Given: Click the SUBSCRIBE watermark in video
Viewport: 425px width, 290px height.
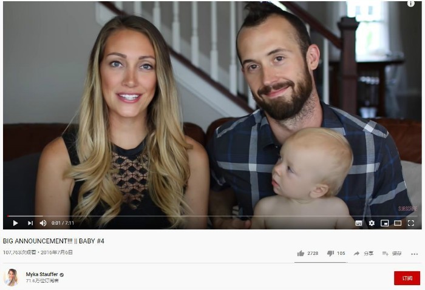Looking at the screenshot, I should coord(407,208).
